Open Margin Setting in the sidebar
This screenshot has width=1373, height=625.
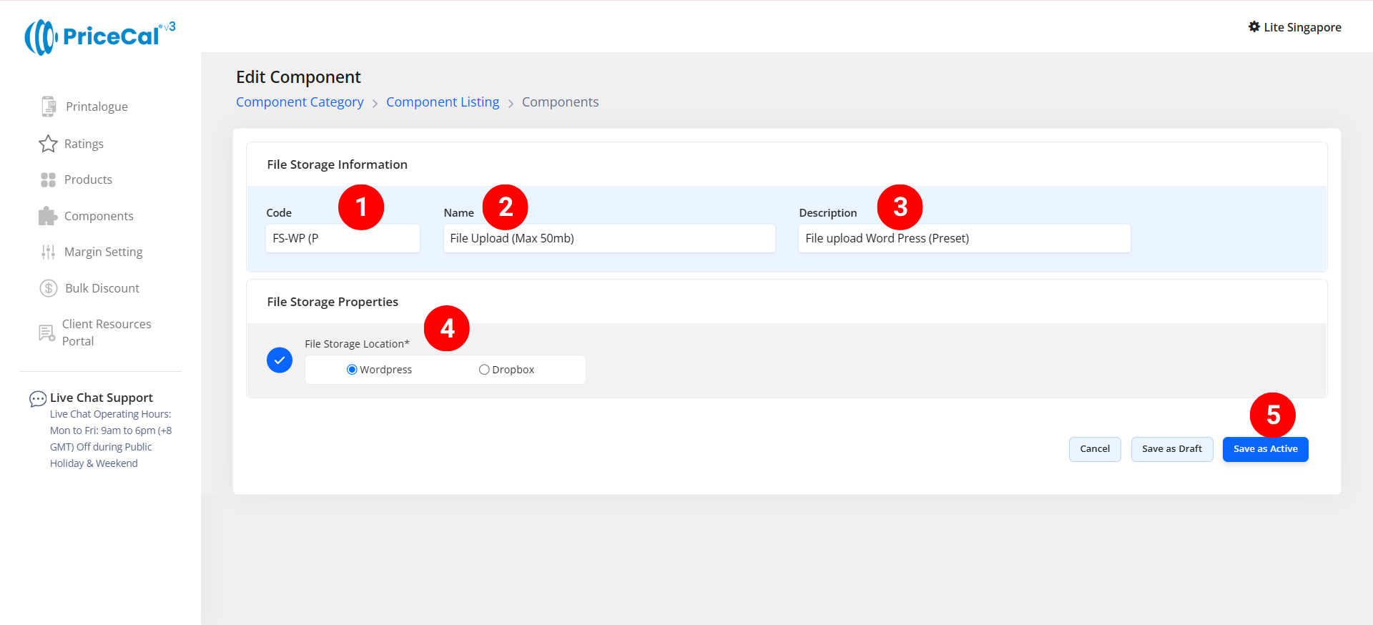(103, 252)
